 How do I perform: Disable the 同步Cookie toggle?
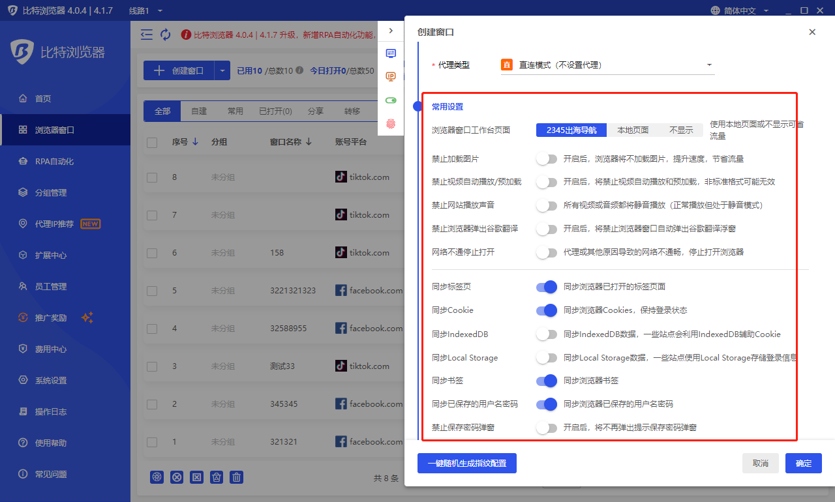[546, 310]
